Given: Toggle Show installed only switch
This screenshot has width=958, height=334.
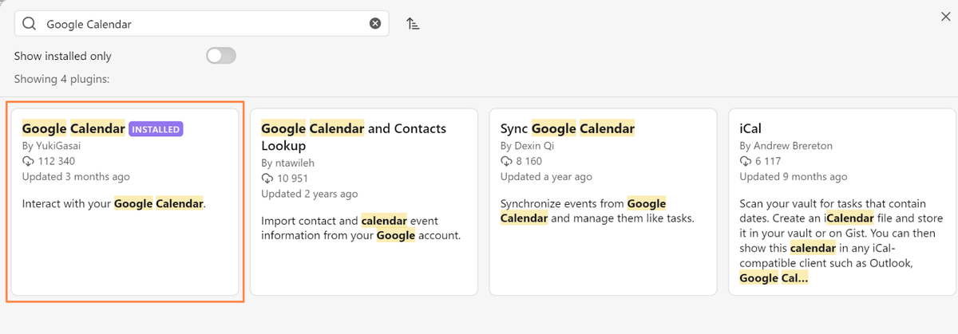Looking at the screenshot, I should point(221,56).
